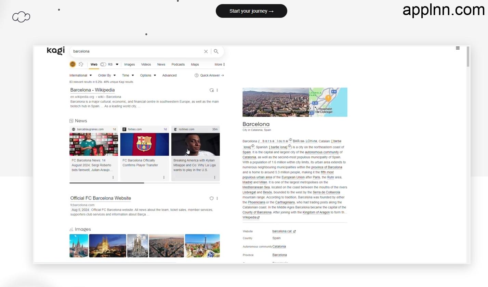Viewport: 488px width, 287px height.
Task: Click the Serra de Collserola link
Action: point(326,192)
